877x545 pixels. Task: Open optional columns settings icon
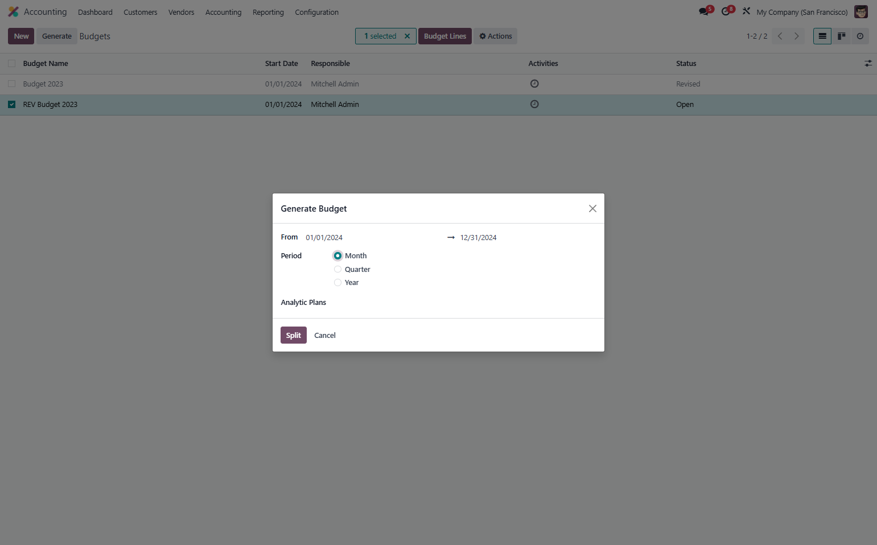coord(868,63)
